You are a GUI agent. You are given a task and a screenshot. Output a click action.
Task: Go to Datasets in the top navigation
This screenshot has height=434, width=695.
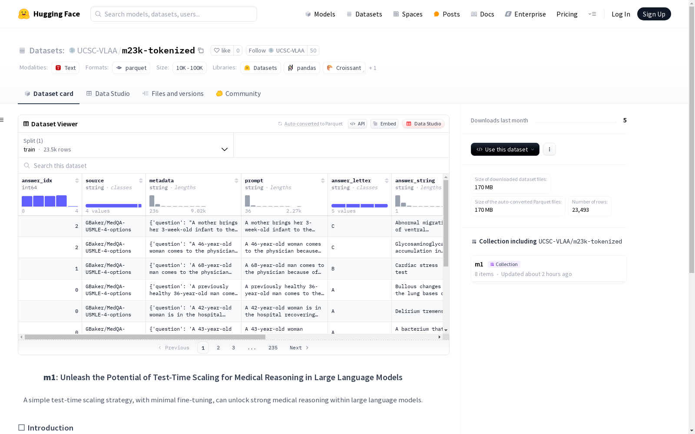(364, 14)
